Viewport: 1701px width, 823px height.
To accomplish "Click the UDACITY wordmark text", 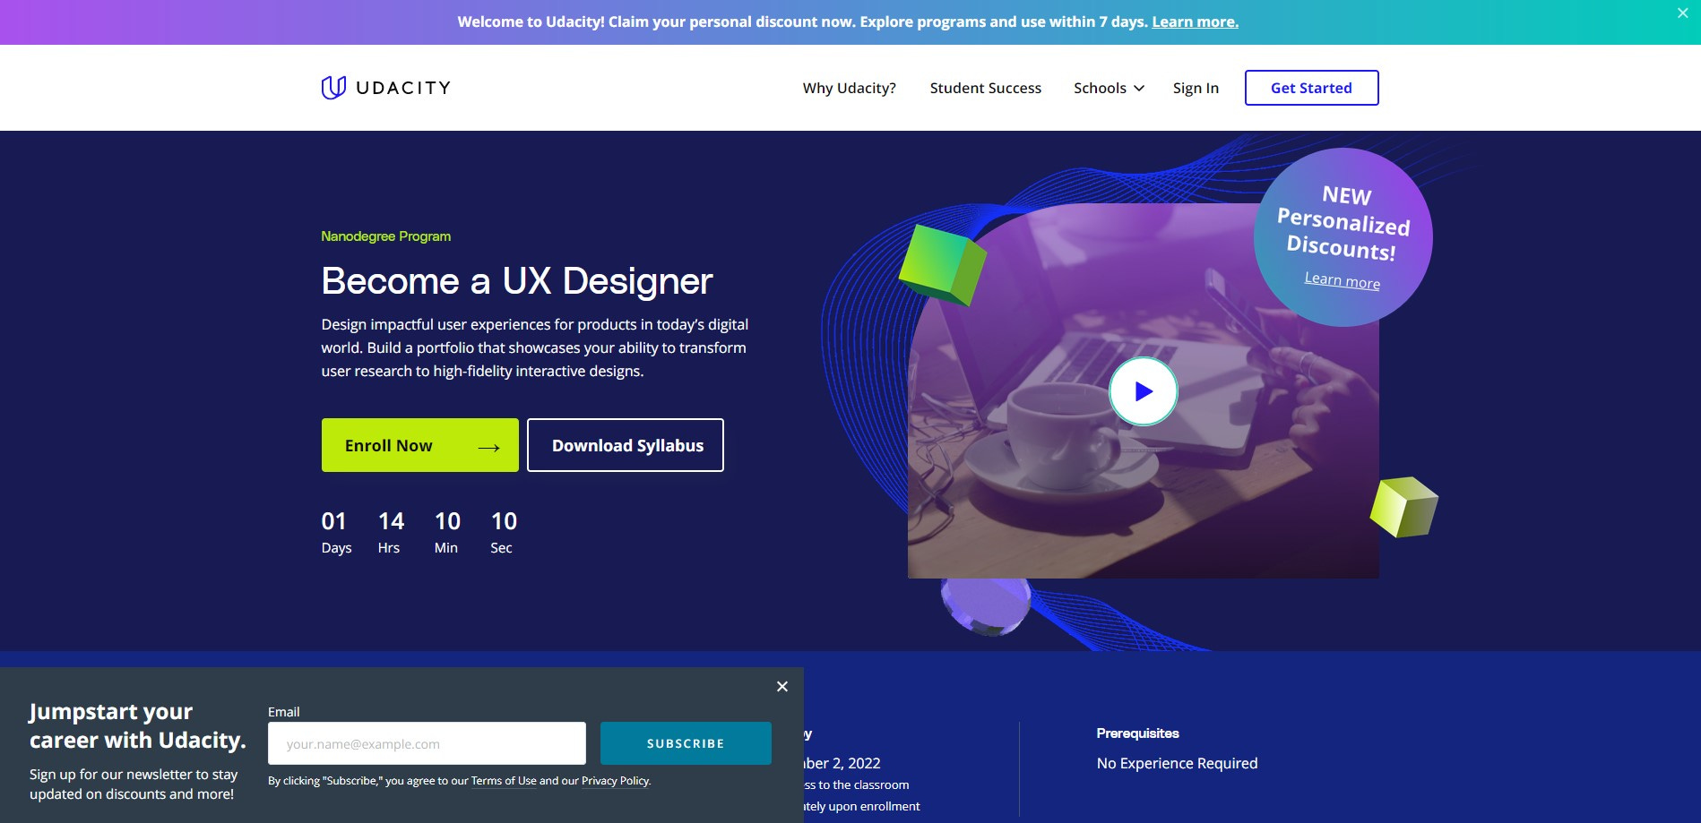I will click(403, 88).
